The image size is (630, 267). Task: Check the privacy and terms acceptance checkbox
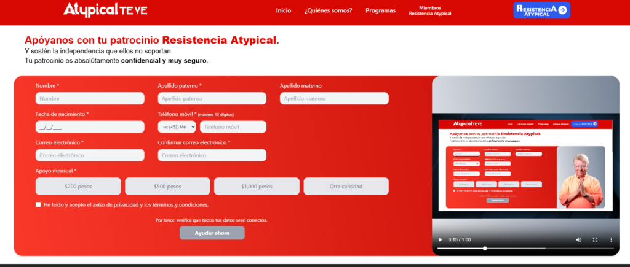point(38,204)
